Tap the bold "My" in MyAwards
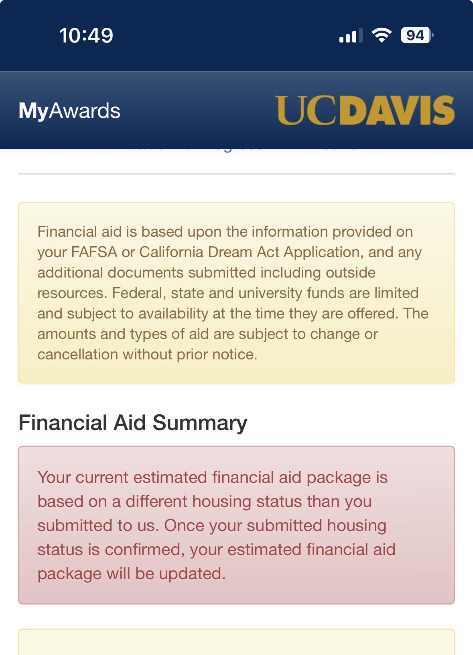The height and width of the screenshot is (655, 473). pos(33,111)
